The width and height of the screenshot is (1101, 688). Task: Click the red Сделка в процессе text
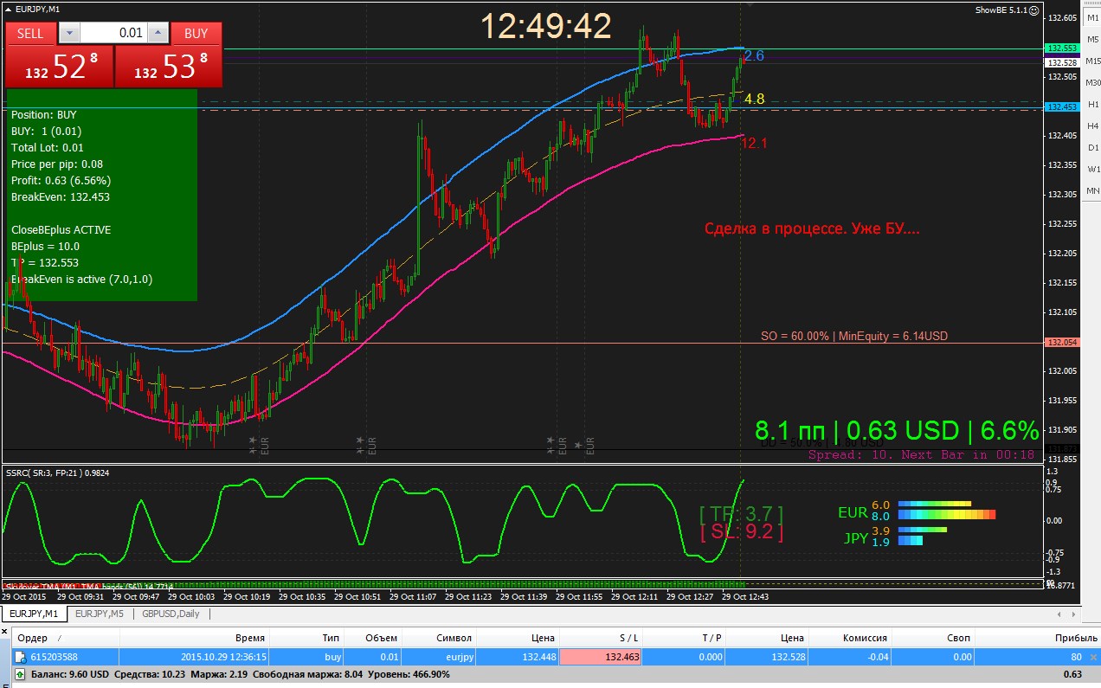[x=812, y=229]
